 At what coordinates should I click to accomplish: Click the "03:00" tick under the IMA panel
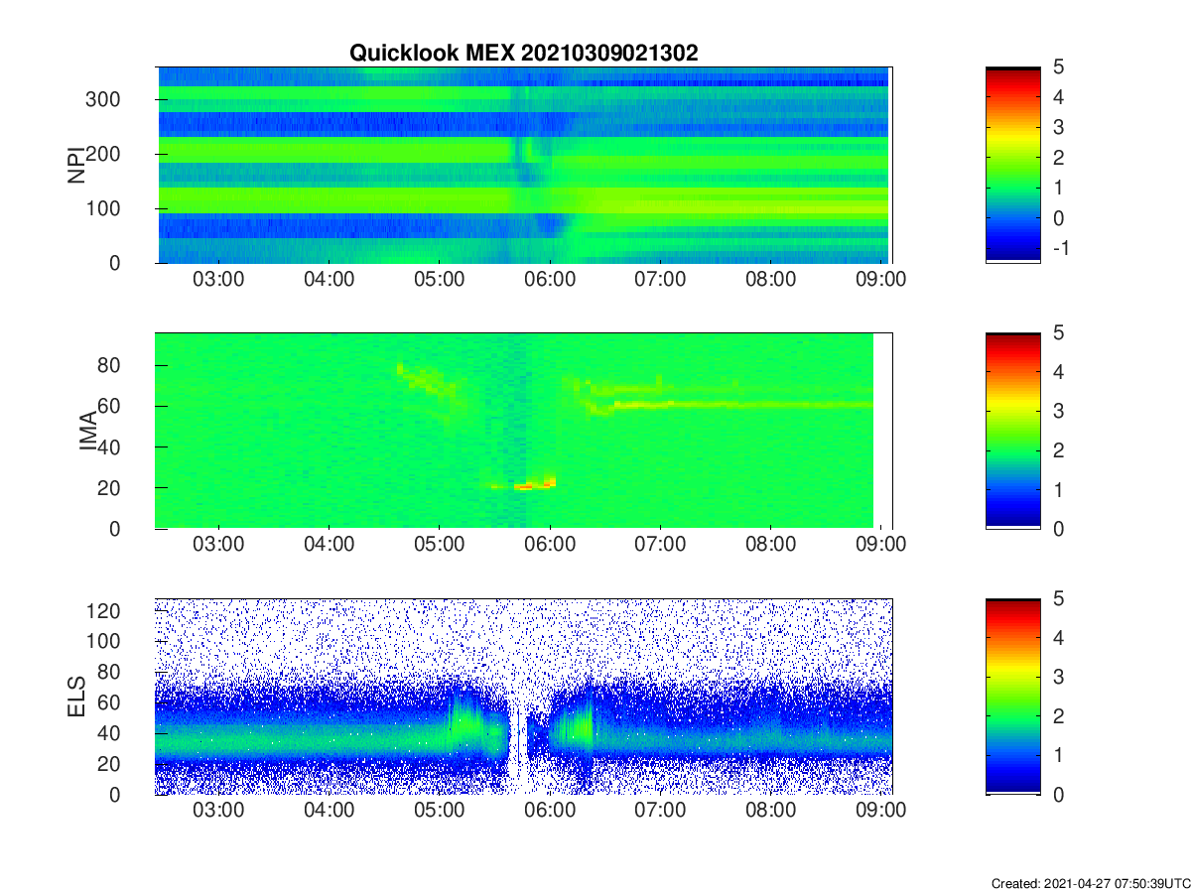218,545
